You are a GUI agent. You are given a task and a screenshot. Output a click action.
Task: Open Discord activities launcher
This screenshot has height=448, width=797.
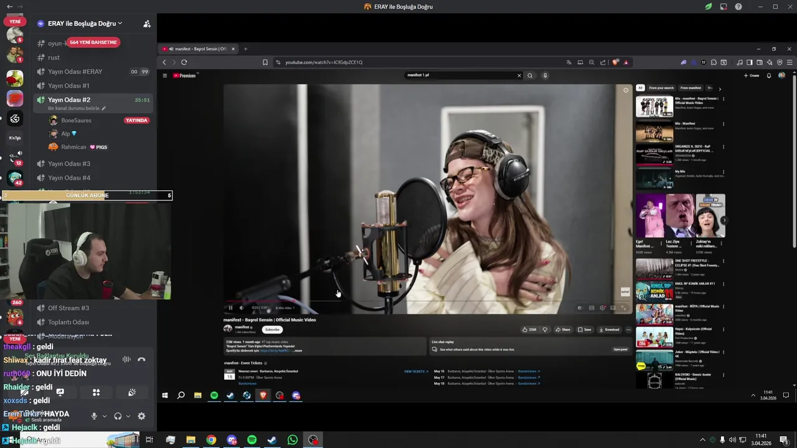coord(96,393)
